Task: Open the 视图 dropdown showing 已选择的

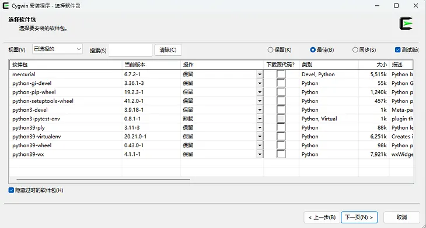Action: [x=57, y=49]
